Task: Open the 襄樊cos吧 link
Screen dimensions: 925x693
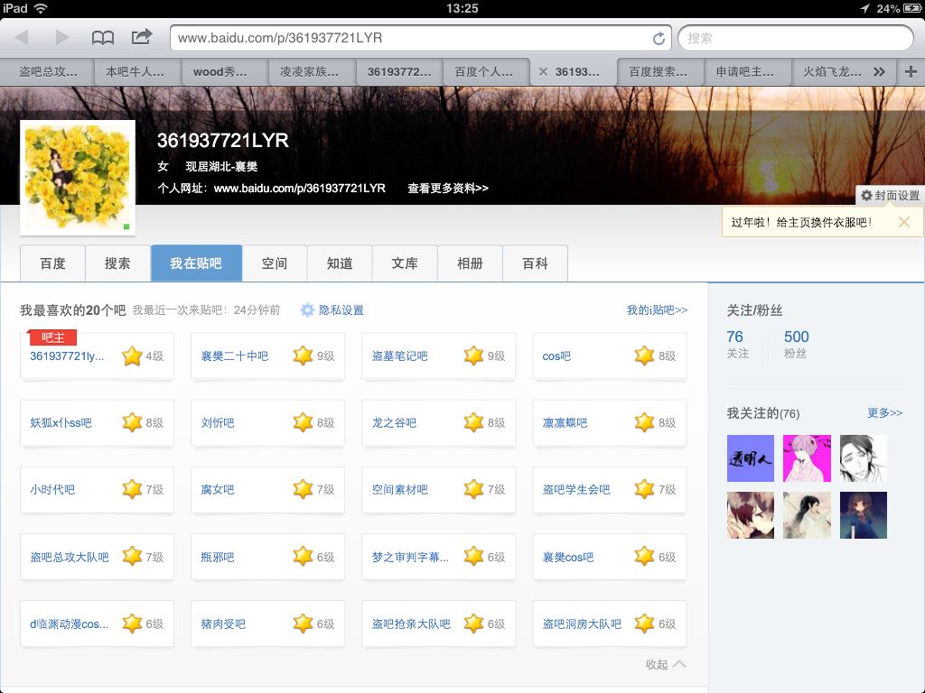Action: 567,557
